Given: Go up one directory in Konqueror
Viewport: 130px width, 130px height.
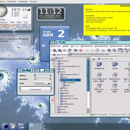Looking at the screenshot, I should point(55,50).
